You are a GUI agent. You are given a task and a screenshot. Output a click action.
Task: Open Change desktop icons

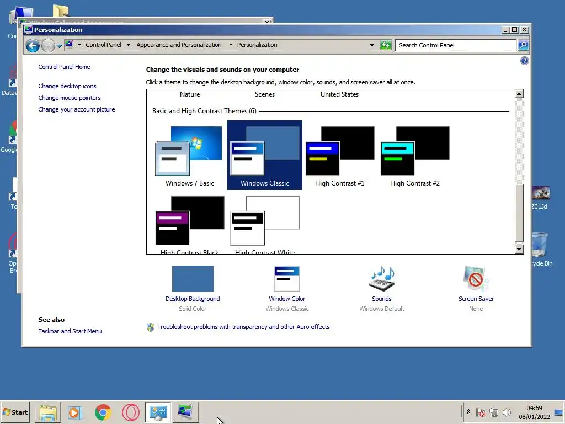(67, 86)
